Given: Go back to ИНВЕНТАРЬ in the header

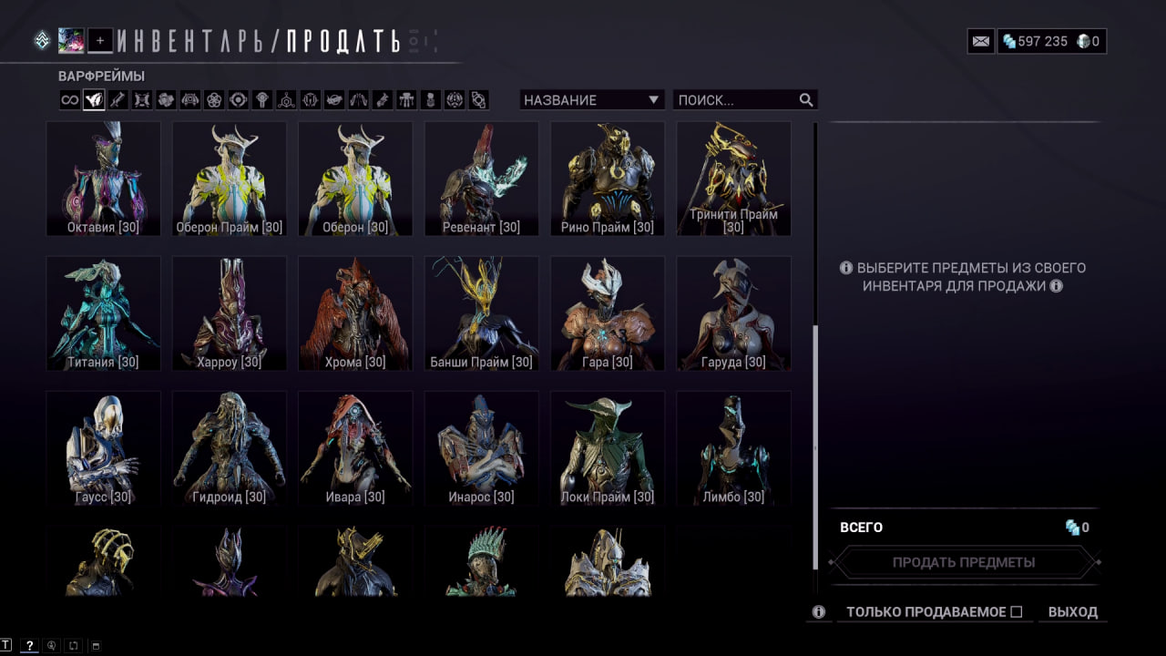Looking at the screenshot, I should (x=196, y=41).
